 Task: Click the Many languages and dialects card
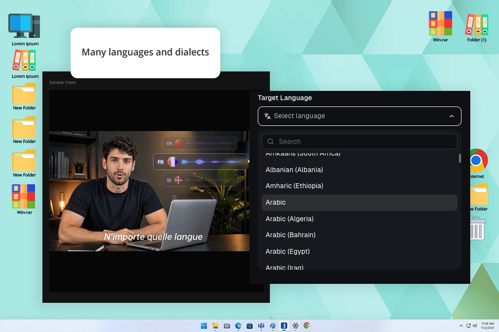[145, 52]
